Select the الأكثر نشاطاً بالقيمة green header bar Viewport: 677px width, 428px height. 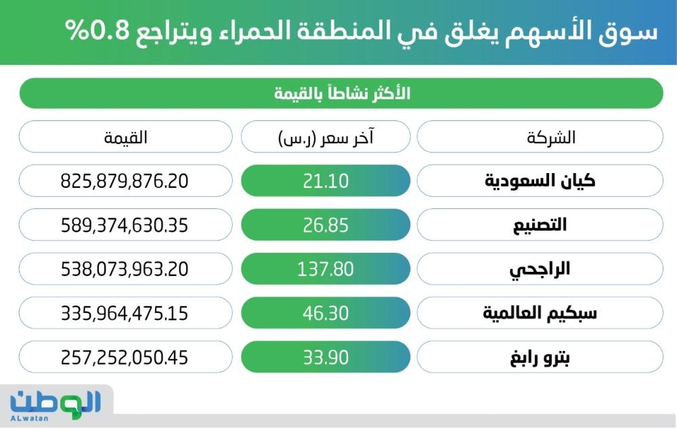click(x=341, y=93)
